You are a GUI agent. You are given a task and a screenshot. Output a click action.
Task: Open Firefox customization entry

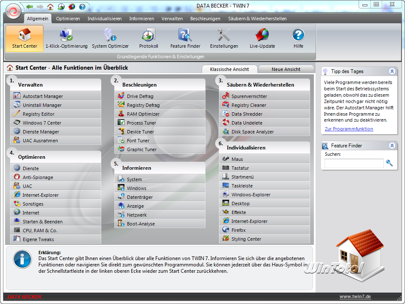265,230
